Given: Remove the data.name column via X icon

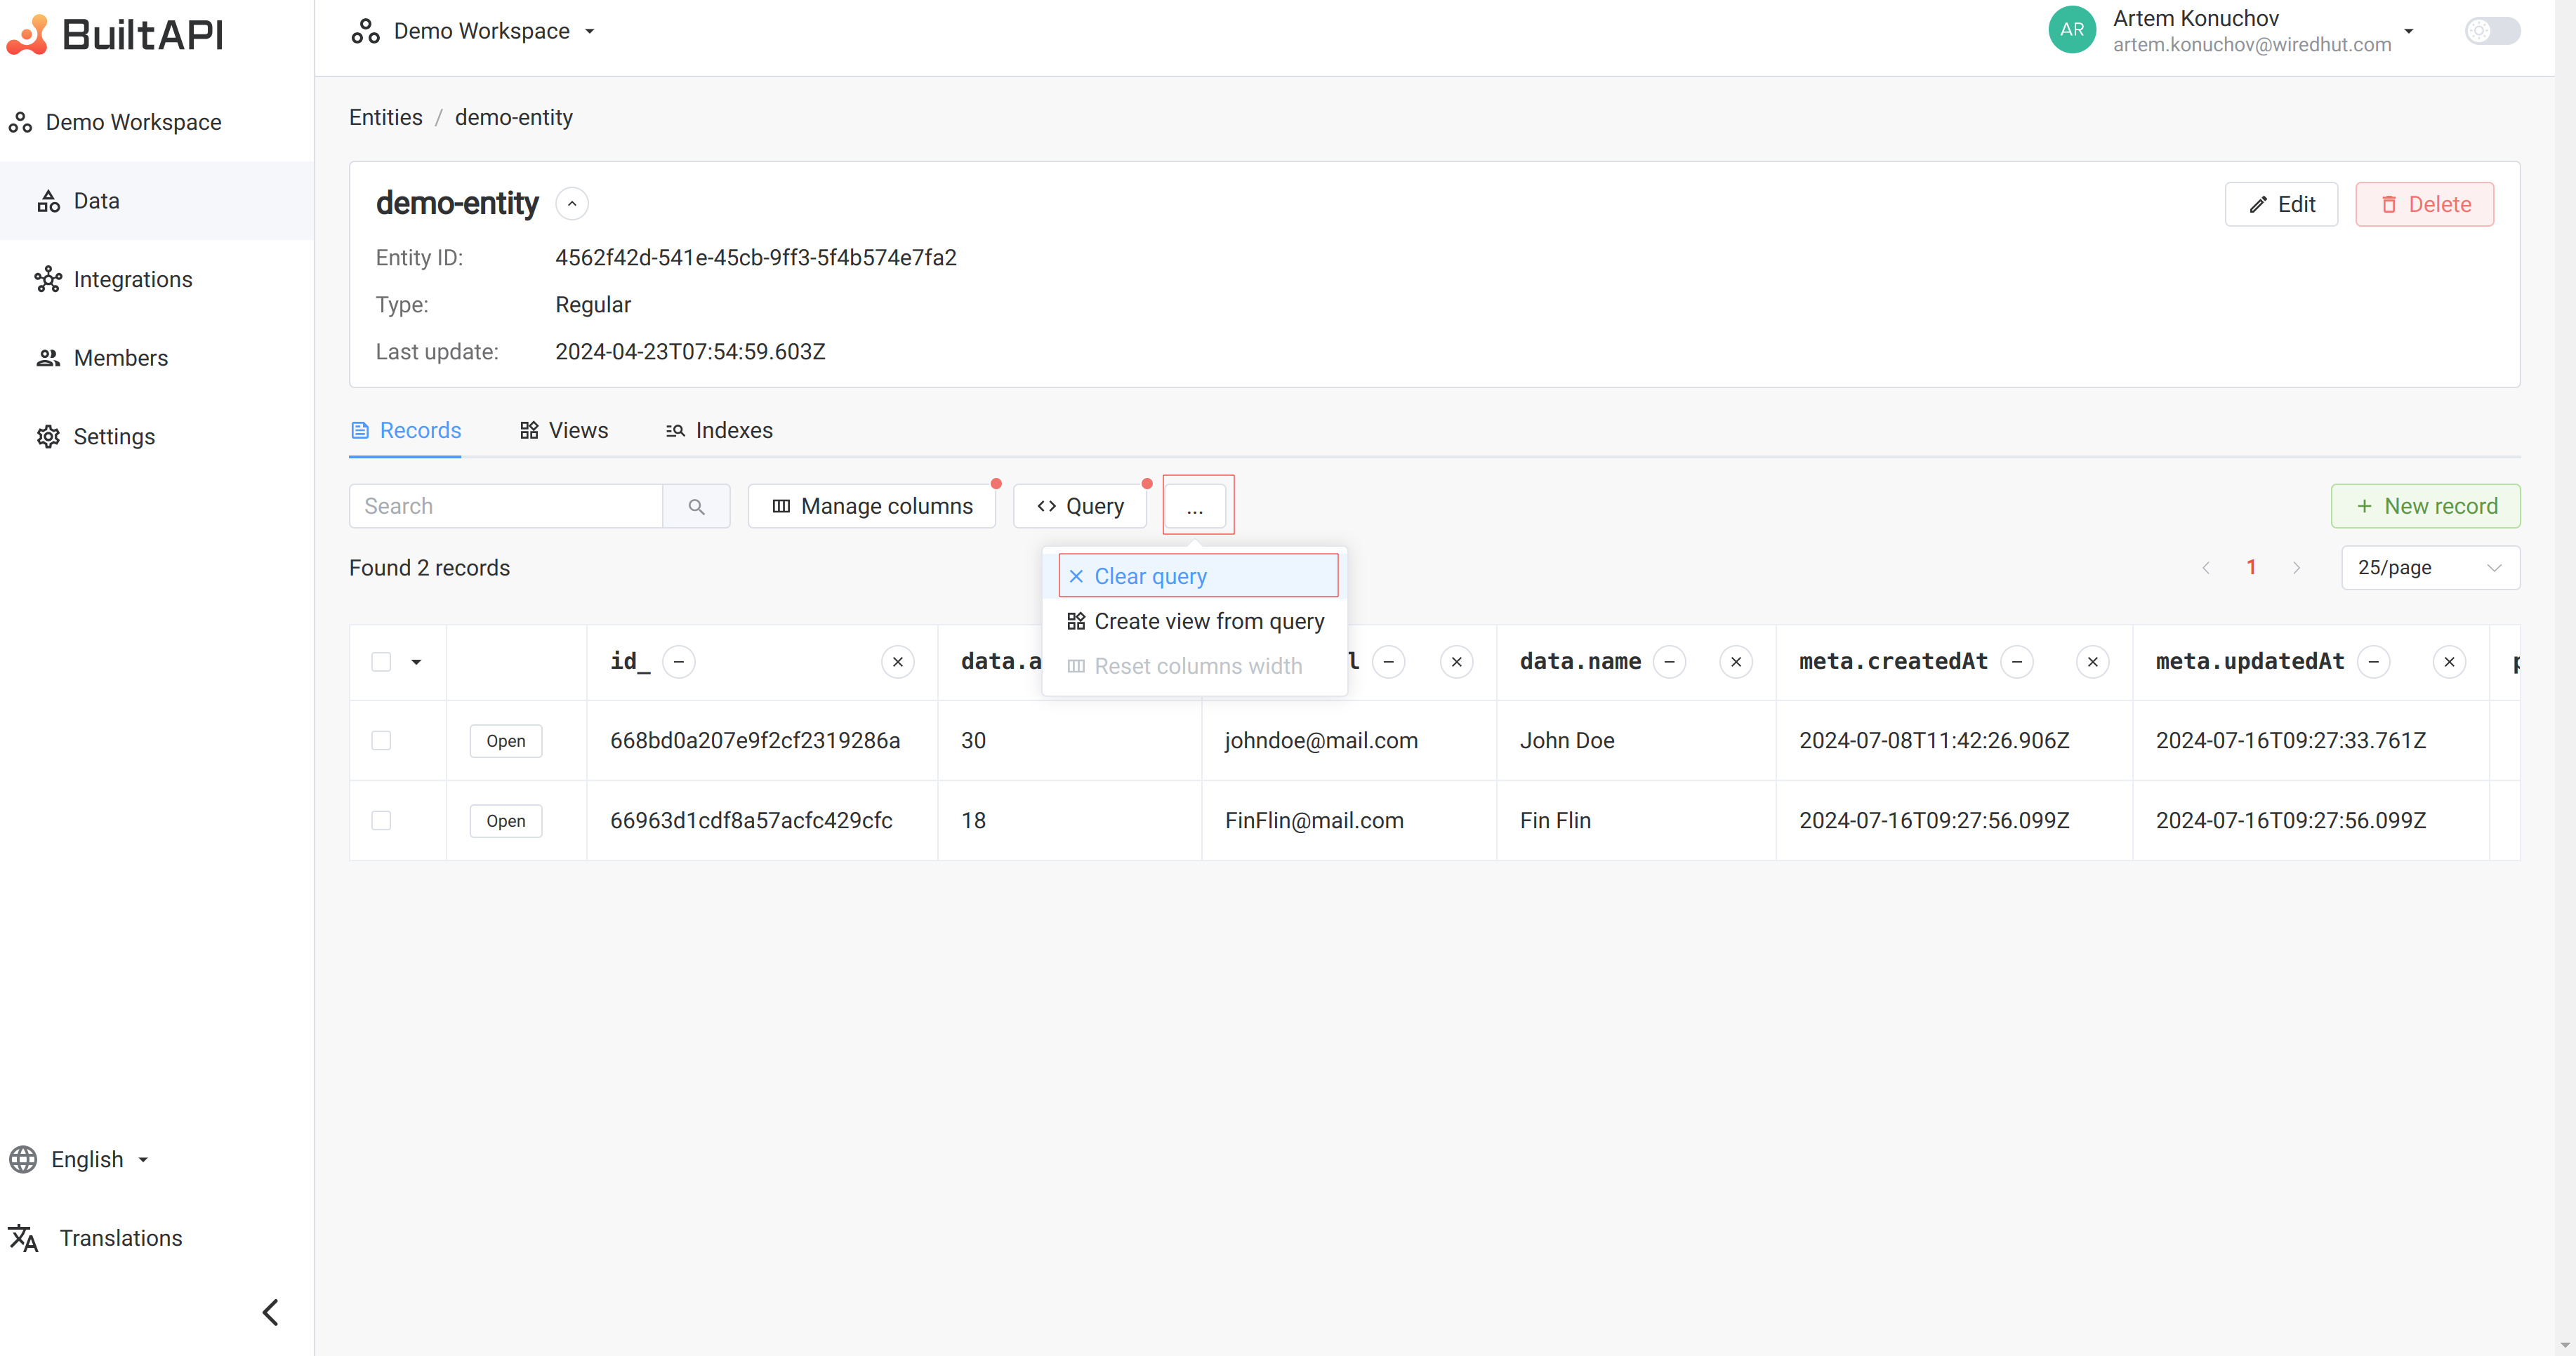Looking at the screenshot, I should pyautogui.click(x=1736, y=662).
